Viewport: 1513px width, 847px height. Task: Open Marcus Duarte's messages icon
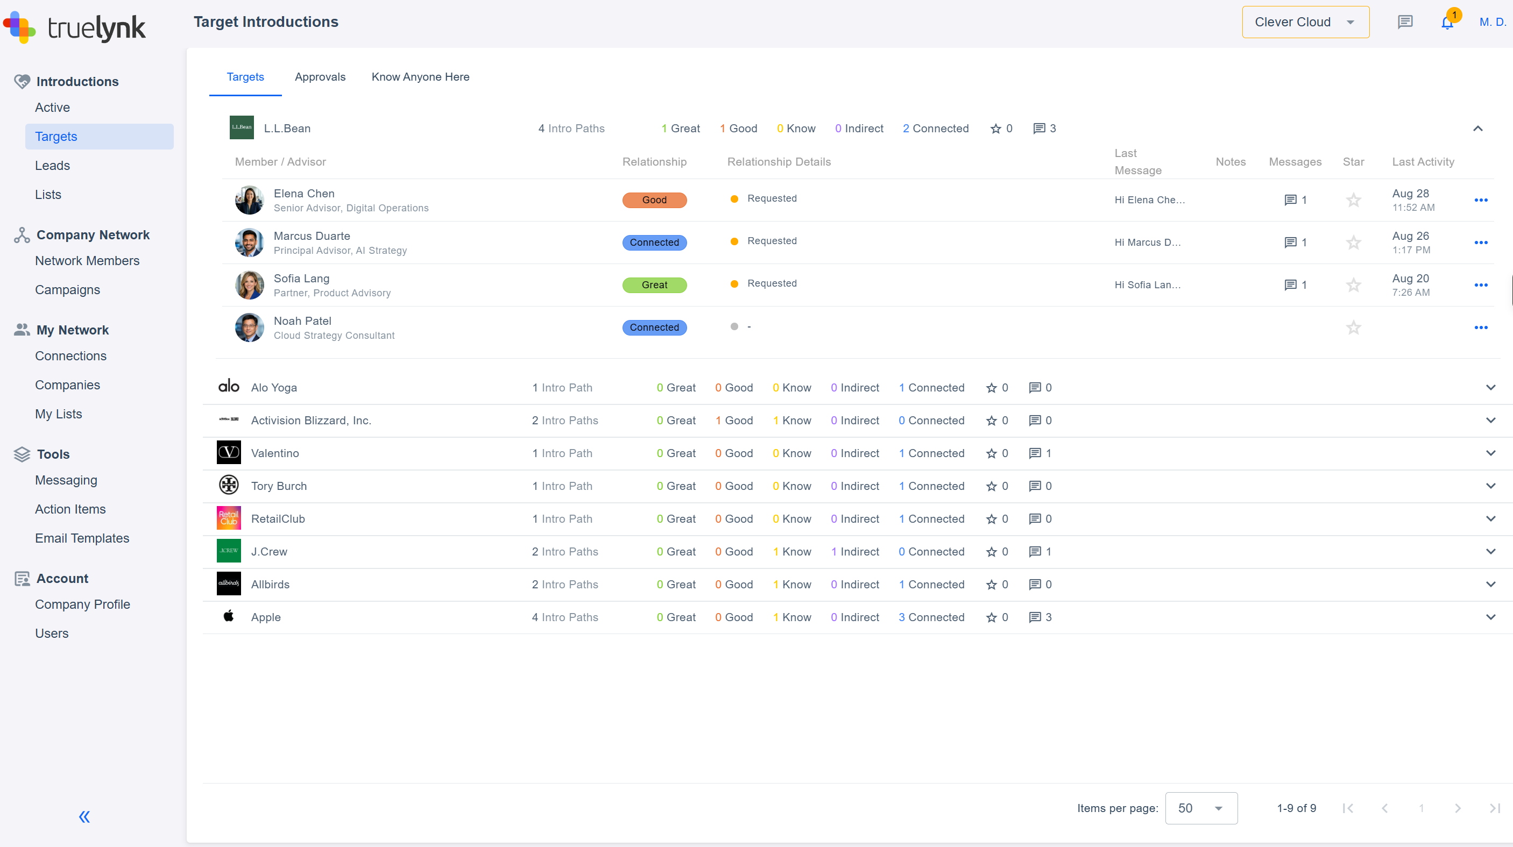(x=1290, y=243)
